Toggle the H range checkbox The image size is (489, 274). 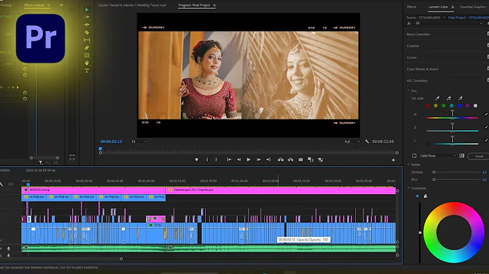pyautogui.click(x=486, y=114)
